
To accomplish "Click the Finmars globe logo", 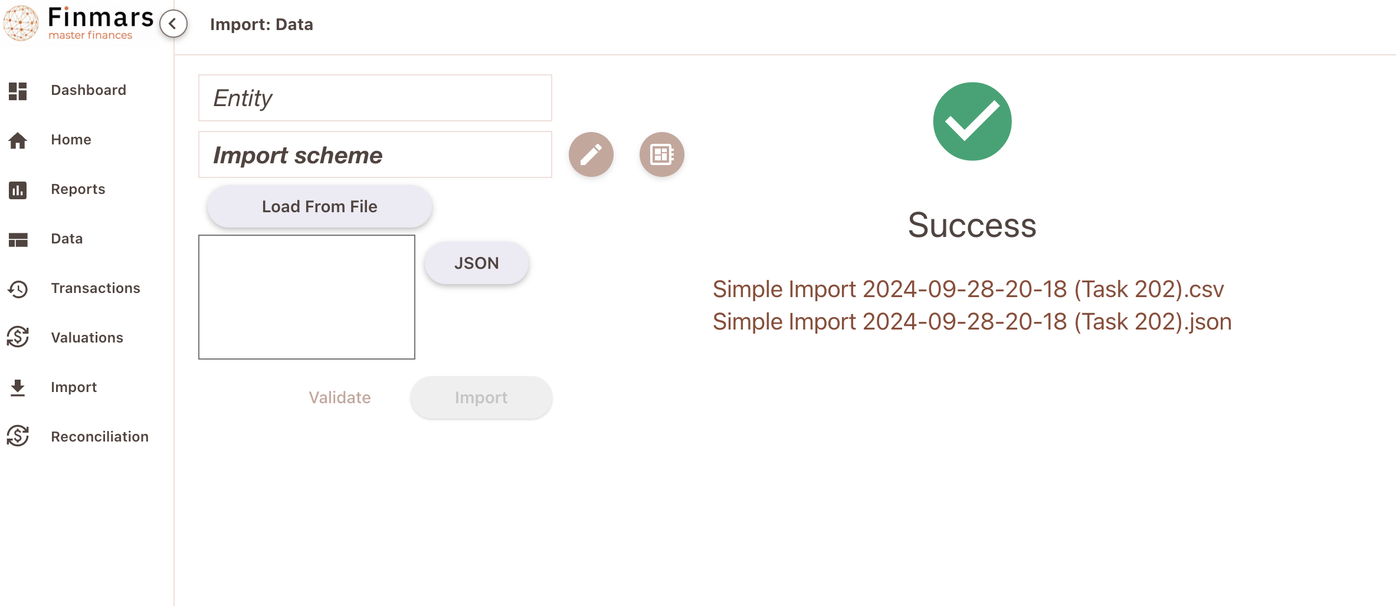I will pyautogui.click(x=21, y=23).
